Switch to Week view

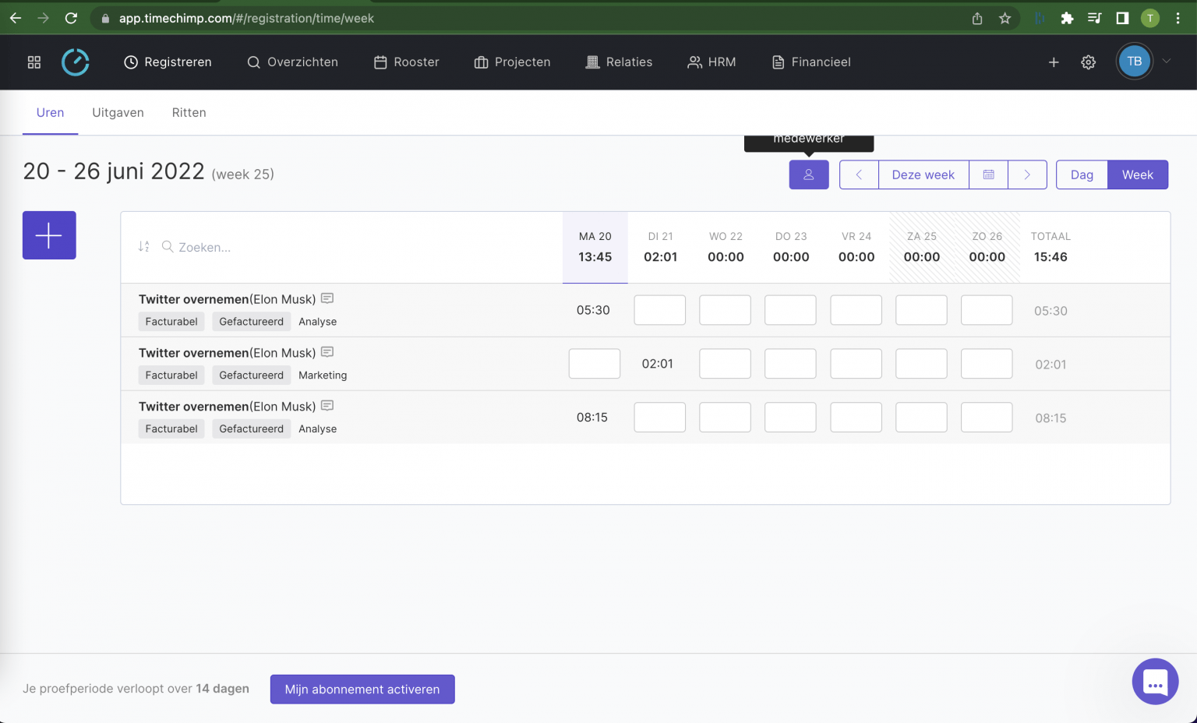pyautogui.click(x=1137, y=175)
